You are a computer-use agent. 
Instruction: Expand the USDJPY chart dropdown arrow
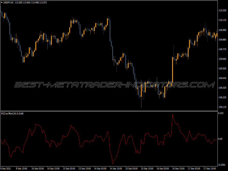(2, 2)
